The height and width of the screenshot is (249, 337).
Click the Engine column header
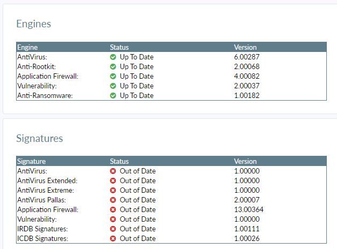(x=27, y=47)
